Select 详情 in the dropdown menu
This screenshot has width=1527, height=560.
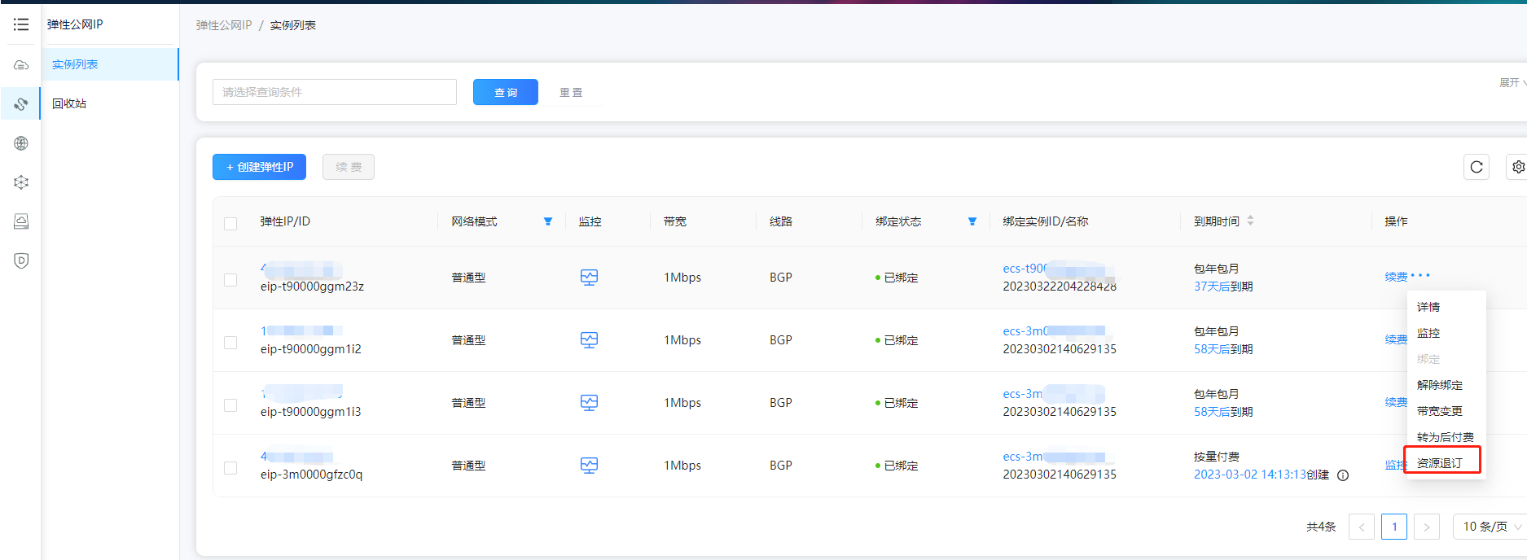[x=1446, y=307]
